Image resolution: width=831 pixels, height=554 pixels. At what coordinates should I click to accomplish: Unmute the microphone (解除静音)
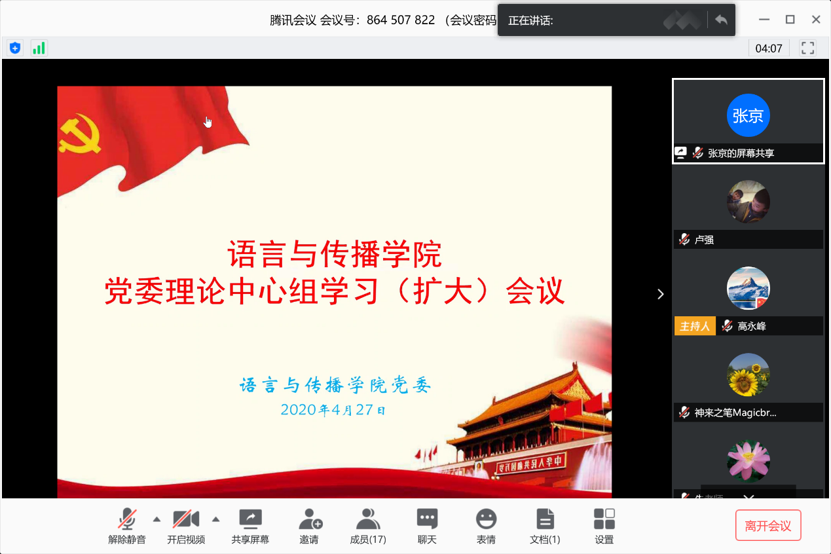[127, 520]
